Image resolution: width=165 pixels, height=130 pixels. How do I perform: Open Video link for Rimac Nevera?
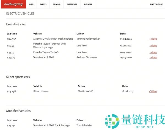pyautogui.click(x=153, y=91)
